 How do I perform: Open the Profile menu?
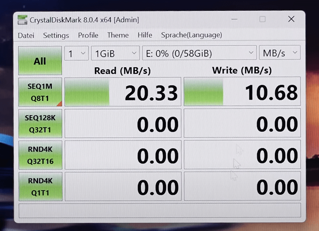[88, 35]
